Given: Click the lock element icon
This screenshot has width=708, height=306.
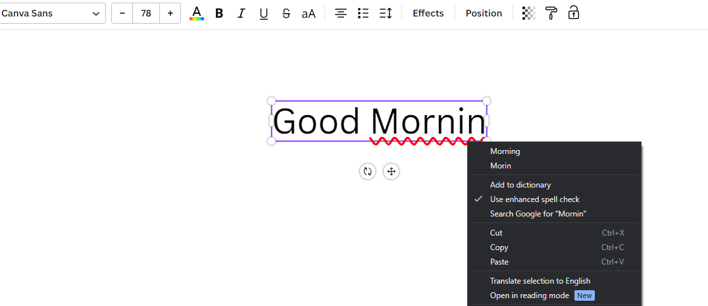Looking at the screenshot, I should coord(574,13).
